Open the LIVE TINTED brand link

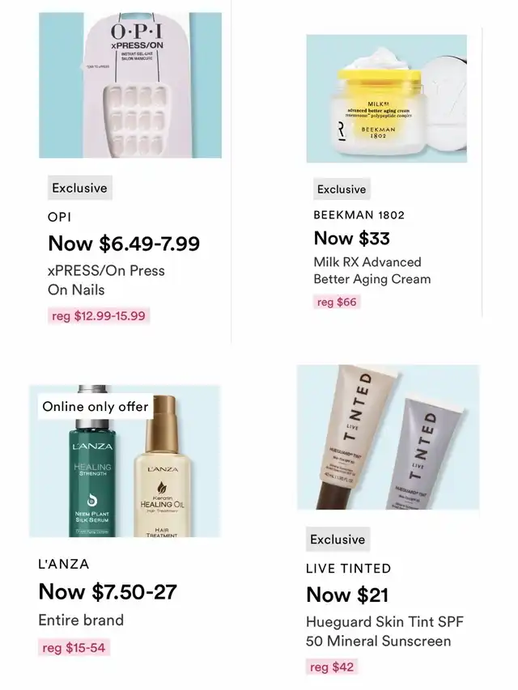tap(348, 568)
